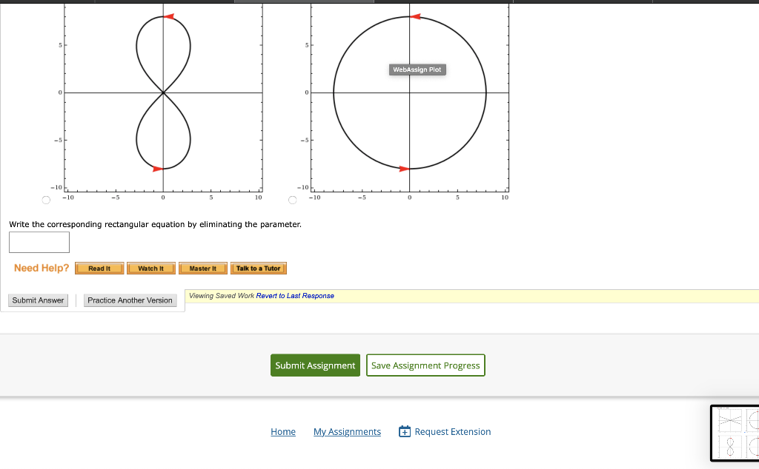The image size is (759, 469).
Task: Navigate to Home
Action: 282,431
